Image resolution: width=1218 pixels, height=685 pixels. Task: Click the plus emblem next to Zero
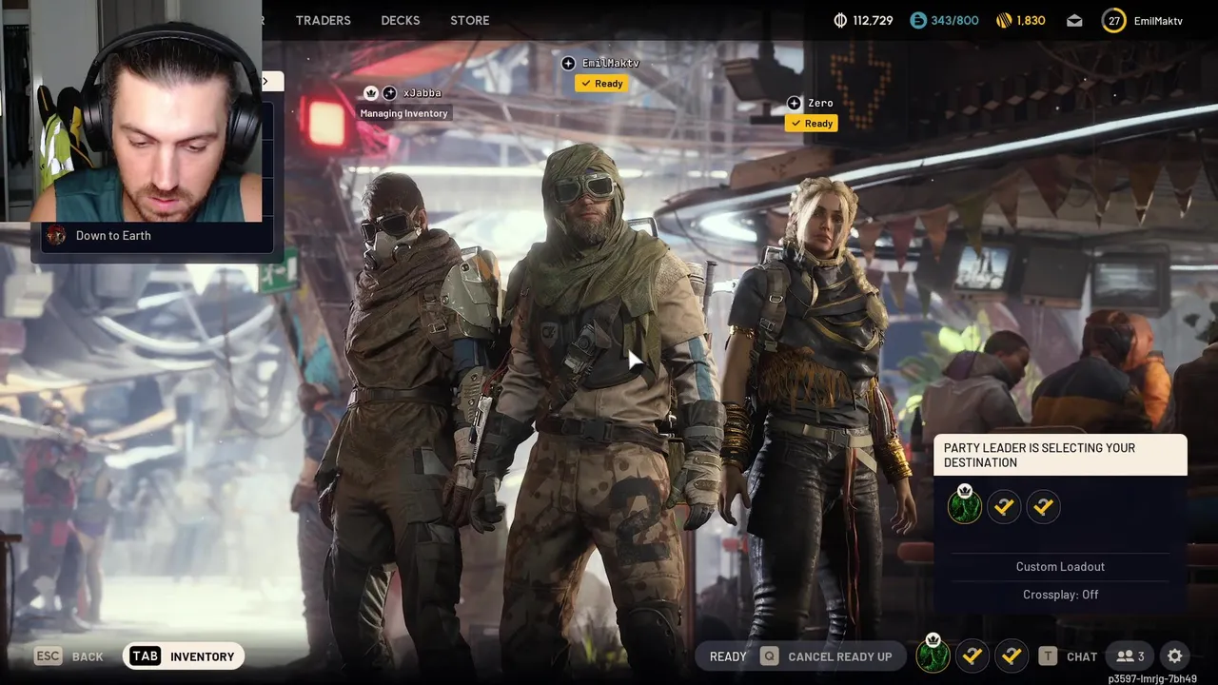pos(795,103)
